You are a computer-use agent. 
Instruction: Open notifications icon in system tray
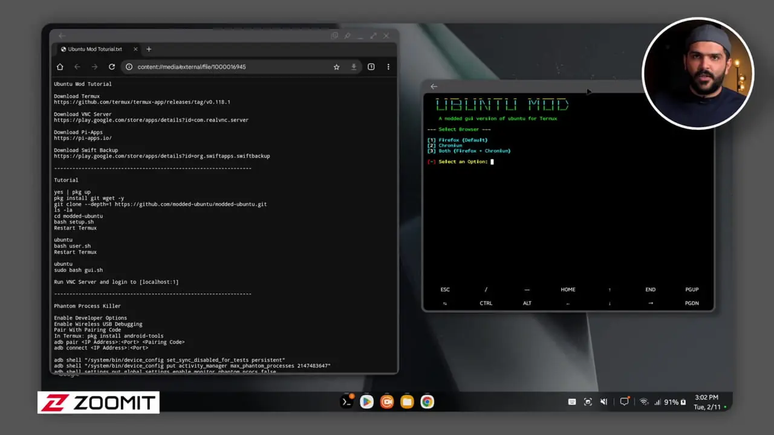(x=625, y=401)
